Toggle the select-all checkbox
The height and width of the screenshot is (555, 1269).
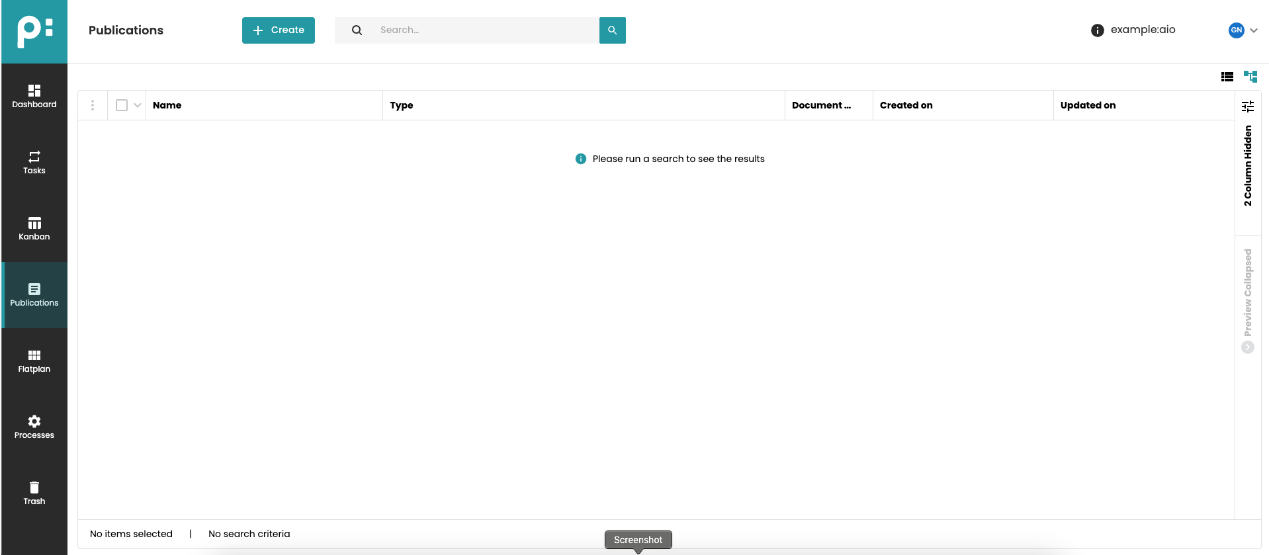122,105
